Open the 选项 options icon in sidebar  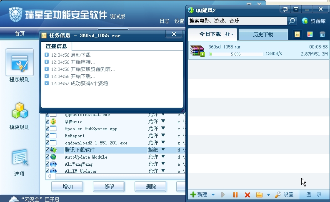coord(20,157)
